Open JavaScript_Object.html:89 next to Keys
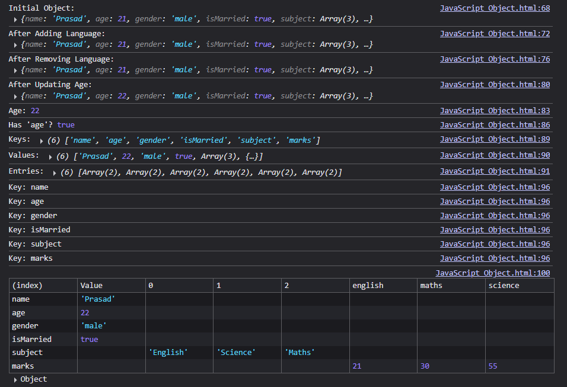567x387 pixels. (x=495, y=139)
